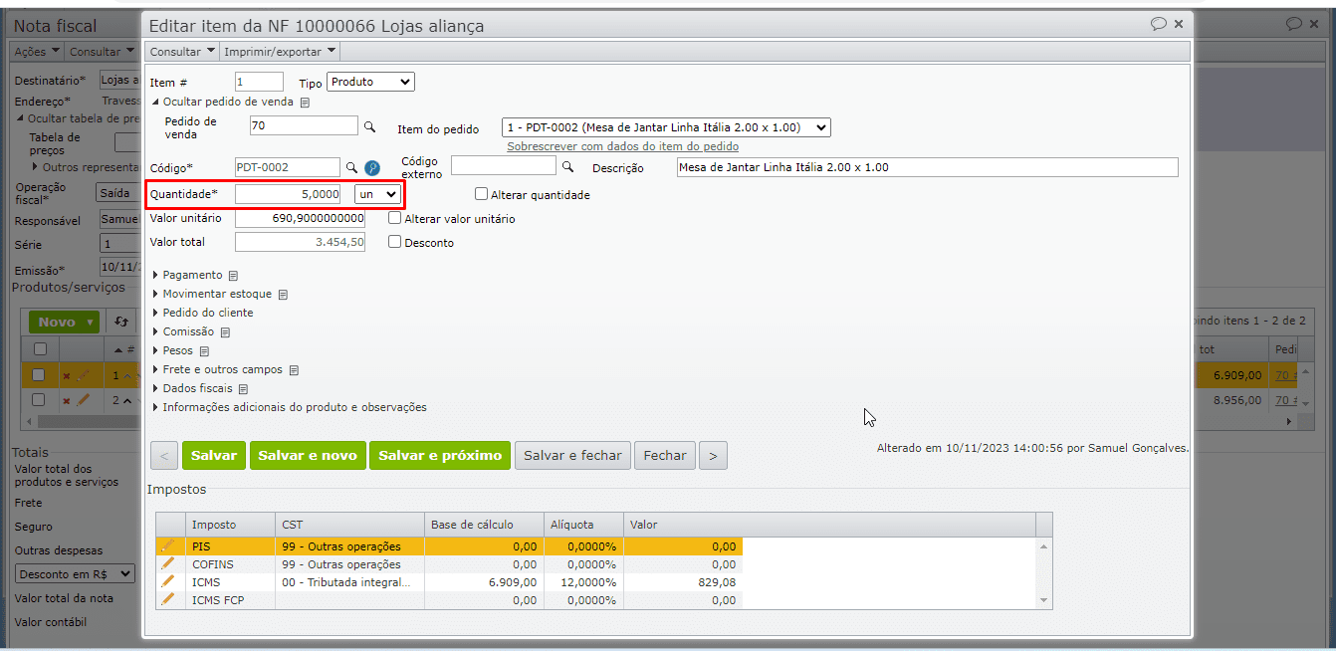Go to next item with > button

click(713, 455)
